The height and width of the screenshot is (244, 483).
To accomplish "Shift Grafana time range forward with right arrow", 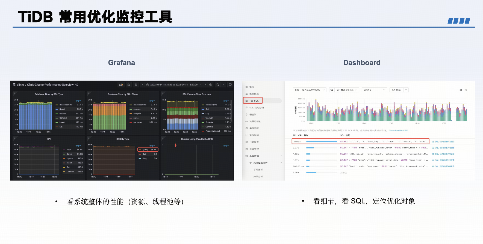I will click(x=205, y=85).
